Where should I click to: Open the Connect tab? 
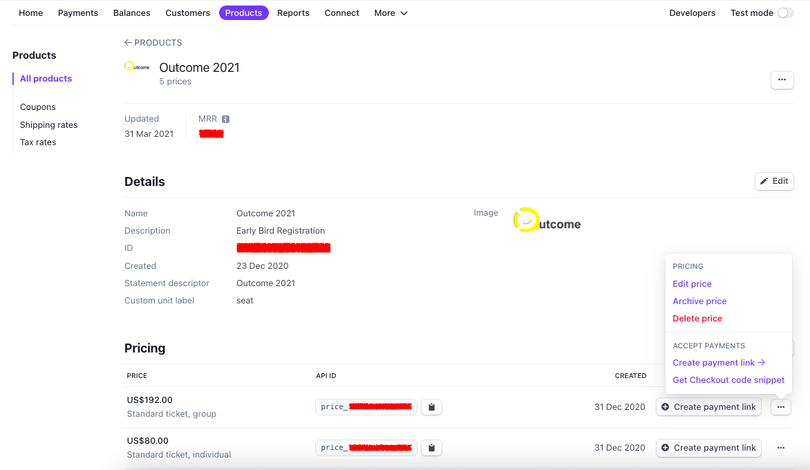click(342, 13)
